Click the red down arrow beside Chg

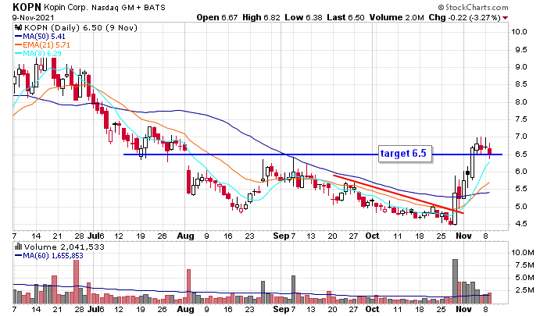point(506,18)
